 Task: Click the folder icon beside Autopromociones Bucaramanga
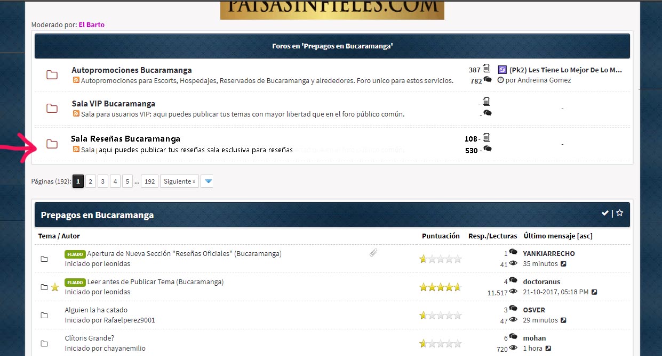pyautogui.click(x=52, y=75)
